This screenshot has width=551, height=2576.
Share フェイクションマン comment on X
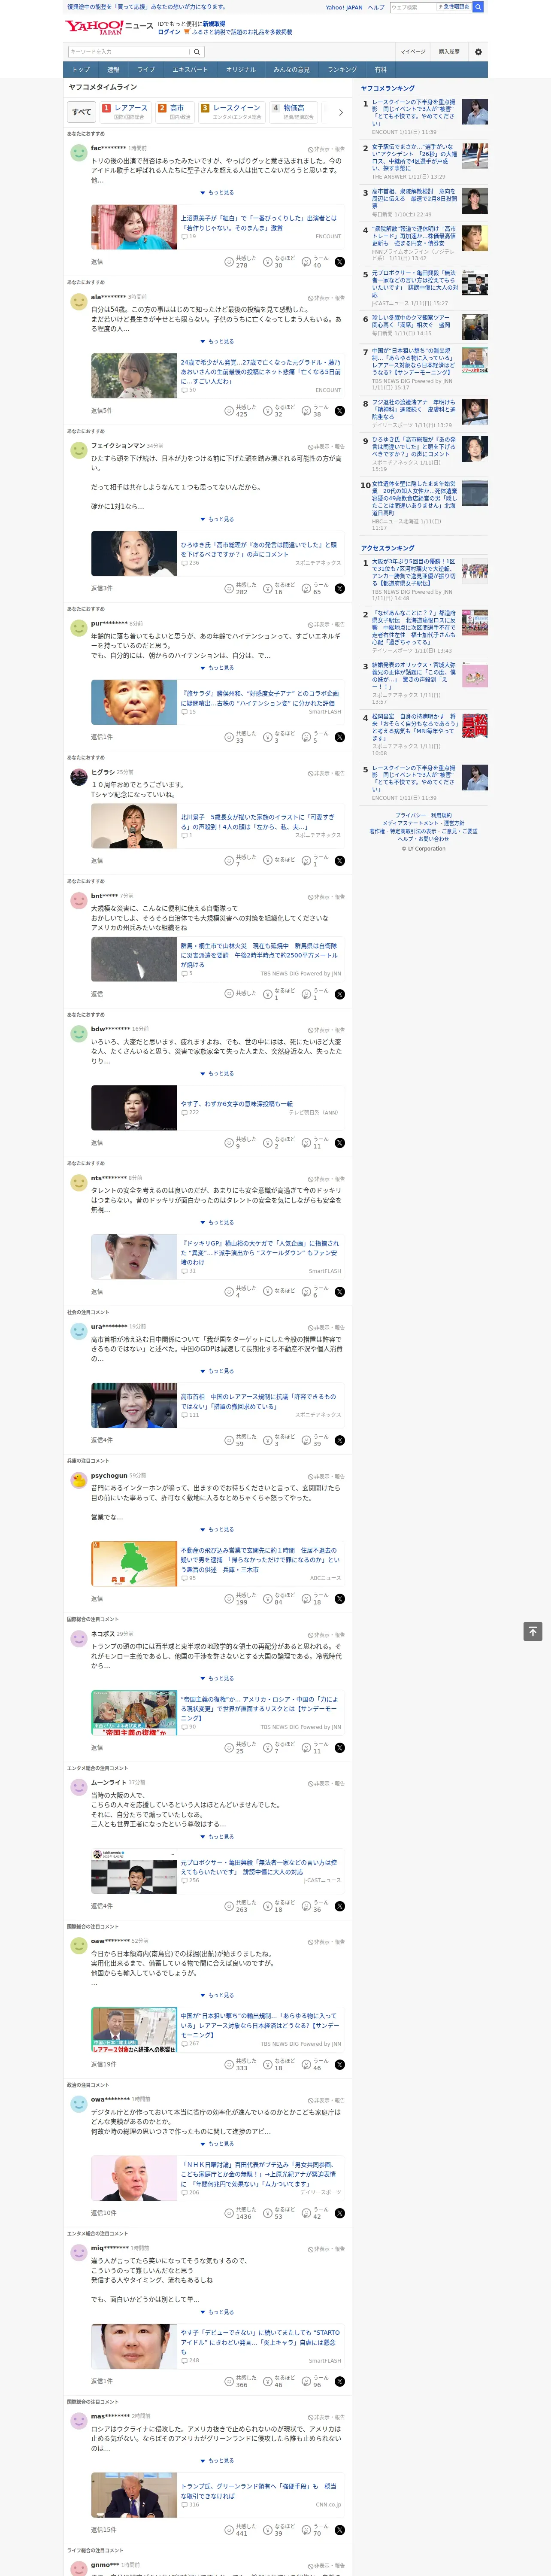coord(340,589)
